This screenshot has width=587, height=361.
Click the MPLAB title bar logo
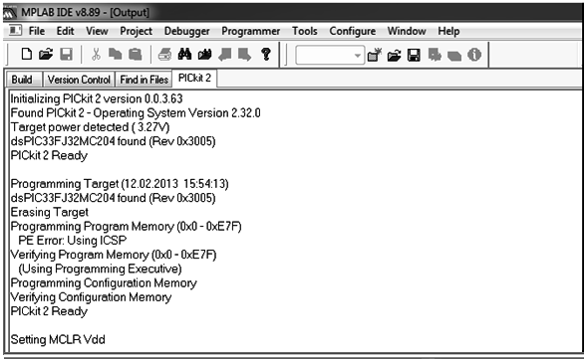point(10,13)
